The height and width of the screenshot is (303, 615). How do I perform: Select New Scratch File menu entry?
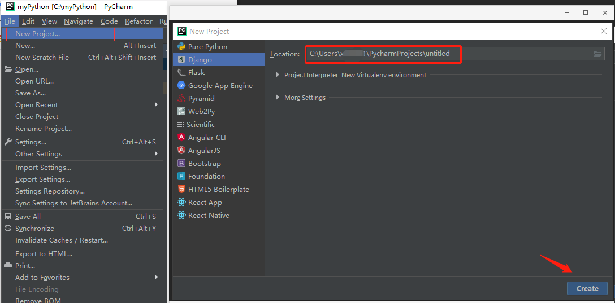(x=82, y=58)
